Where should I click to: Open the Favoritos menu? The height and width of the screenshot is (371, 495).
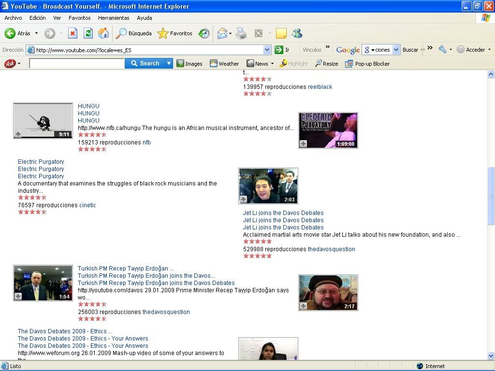coord(80,18)
